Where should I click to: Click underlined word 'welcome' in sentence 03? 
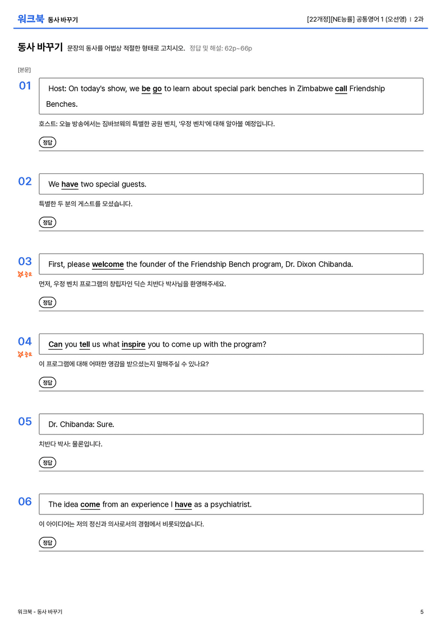pyautogui.click(x=108, y=264)
